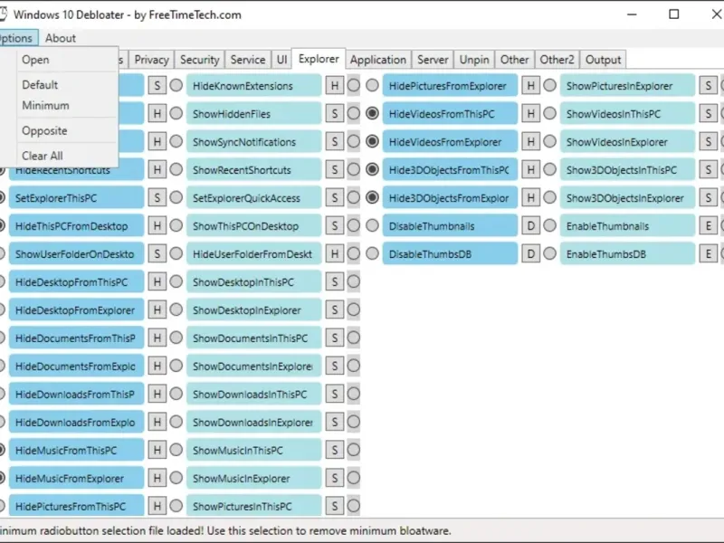Click the HideMusicFromExplorer button

pos(76,479)
